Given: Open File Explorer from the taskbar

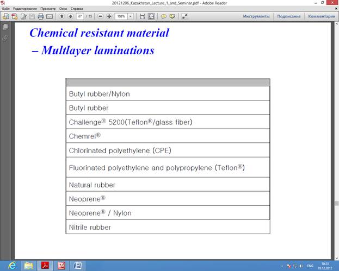Looking at the screenshot, I should coord(28,266).
